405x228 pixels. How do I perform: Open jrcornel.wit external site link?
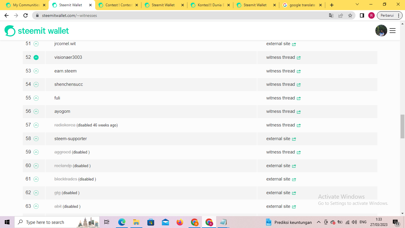pyautogui.click(x=281, y=44)
